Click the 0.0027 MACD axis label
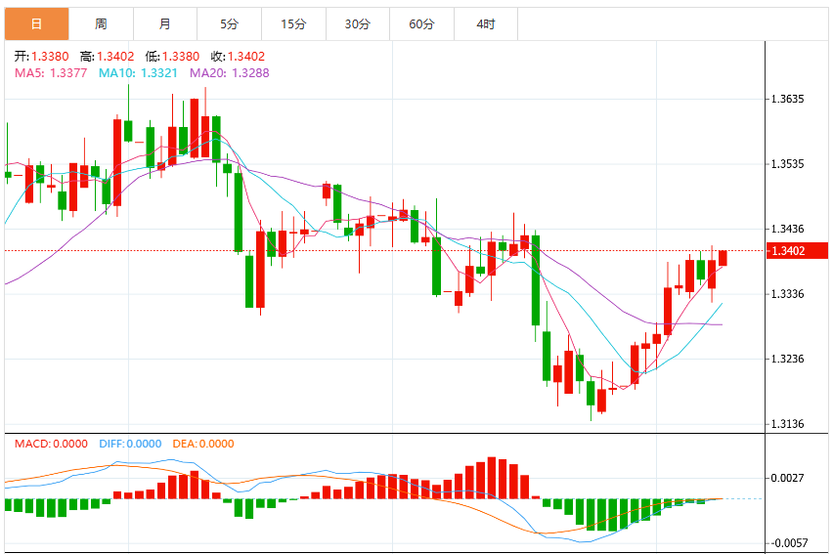This screenshot has height=554, width=833. [x=787, y=478]
